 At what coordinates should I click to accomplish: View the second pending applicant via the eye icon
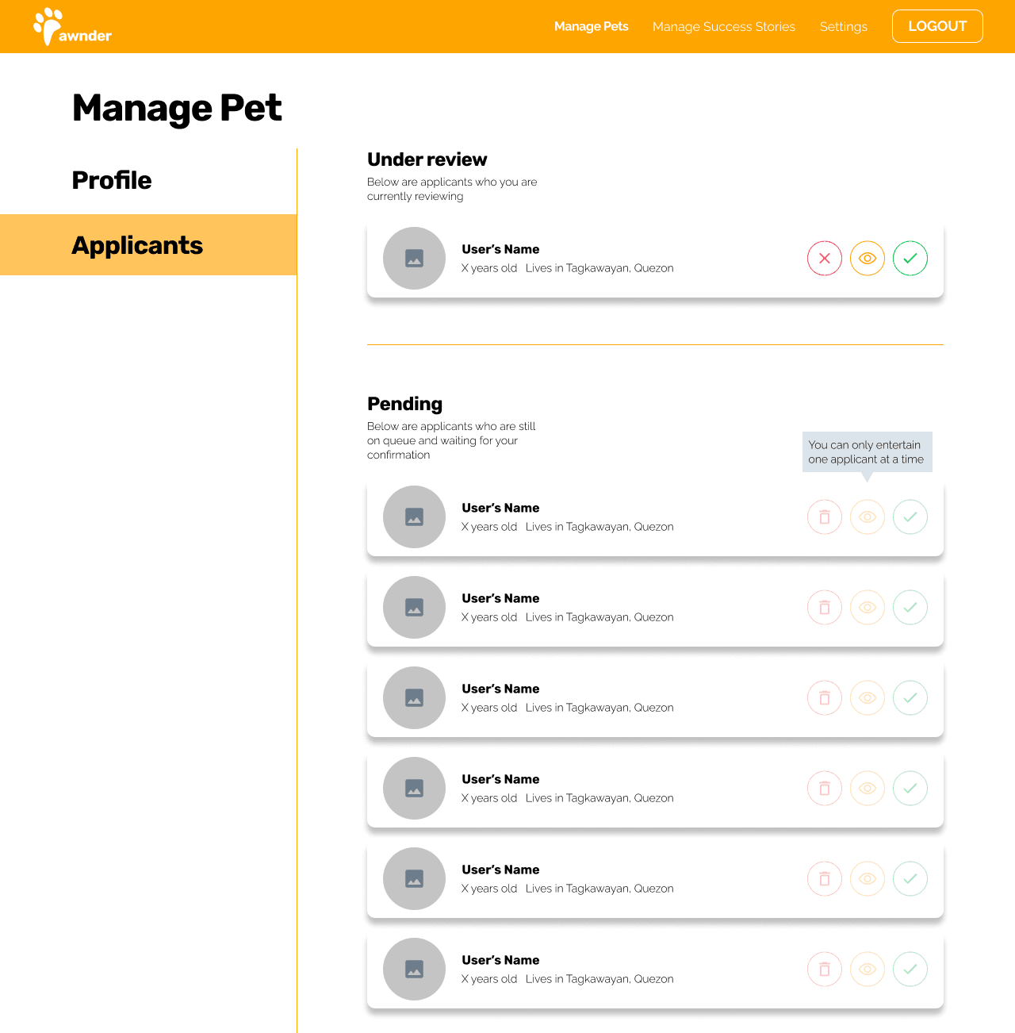click(x=868, y=608)
